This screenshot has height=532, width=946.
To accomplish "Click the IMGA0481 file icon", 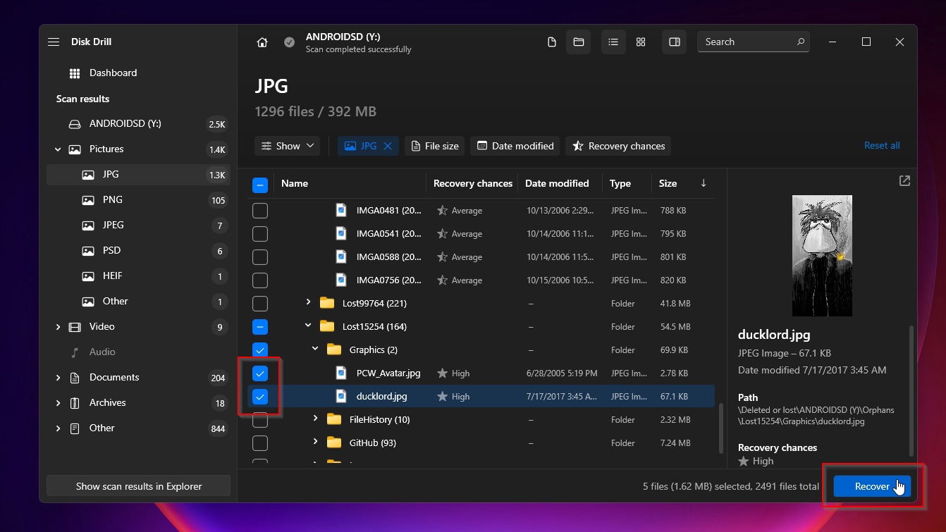I will pos(341,210).
